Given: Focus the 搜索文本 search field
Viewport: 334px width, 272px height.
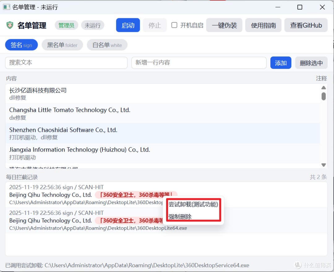Looking at the screenshot, I should (66, 63).
